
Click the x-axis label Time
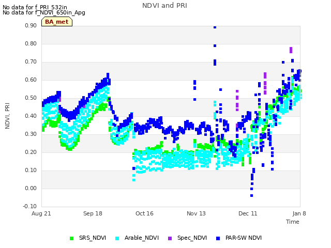coord(293,222)
